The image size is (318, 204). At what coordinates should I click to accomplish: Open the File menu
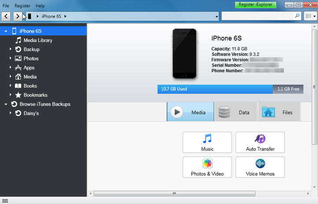(x=6, y=6)
